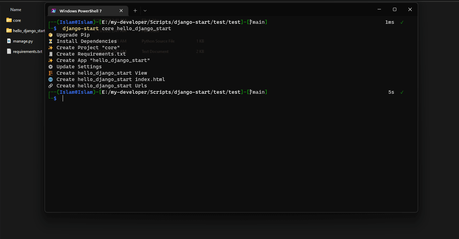Screen dimensions: 459x239
Task: Close the terminal window
Action: pyautogui.click(x=410, y=9)
